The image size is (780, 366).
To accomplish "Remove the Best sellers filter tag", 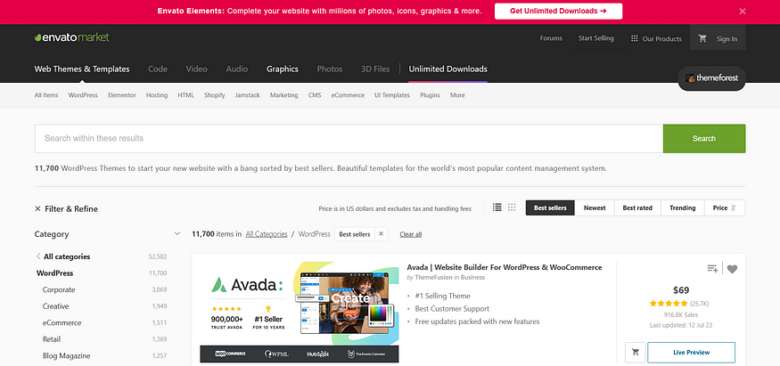I will [381, 234].
